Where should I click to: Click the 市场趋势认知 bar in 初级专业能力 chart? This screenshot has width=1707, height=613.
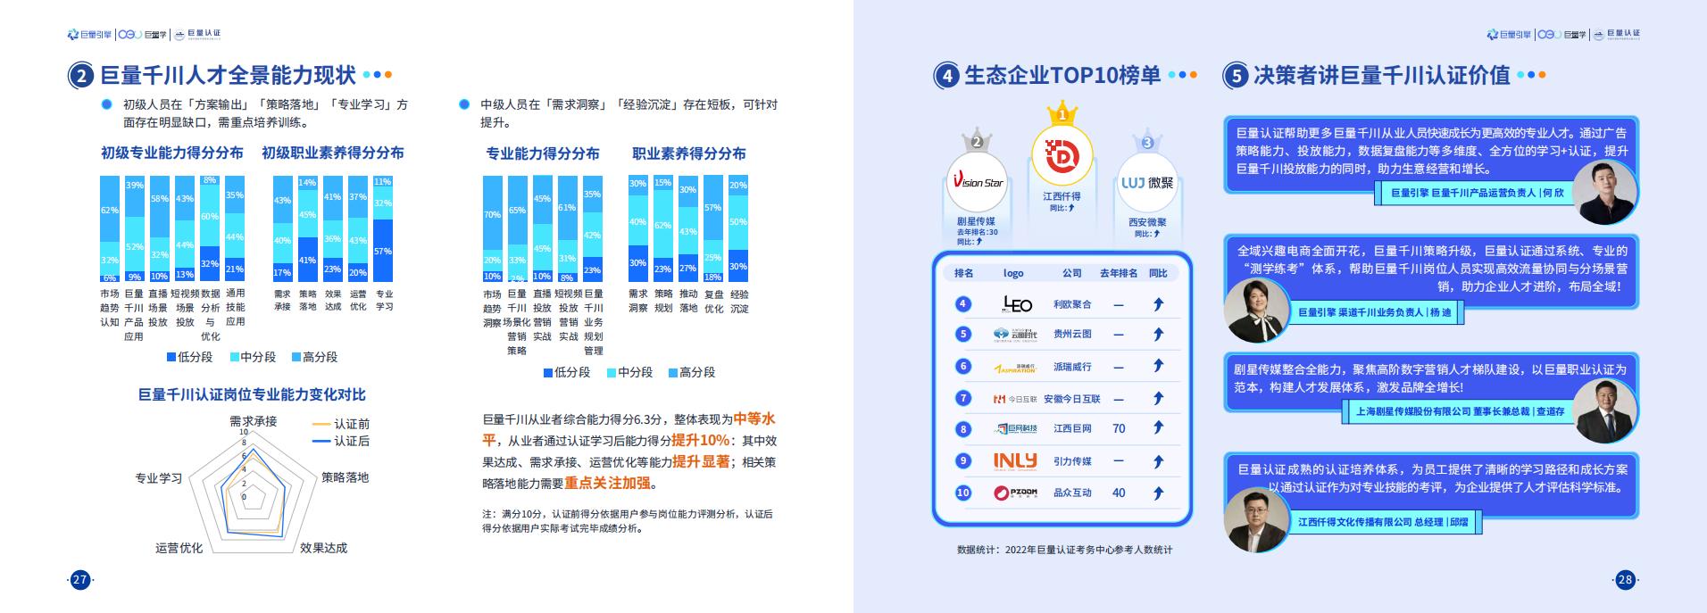[x=109, y=229]
